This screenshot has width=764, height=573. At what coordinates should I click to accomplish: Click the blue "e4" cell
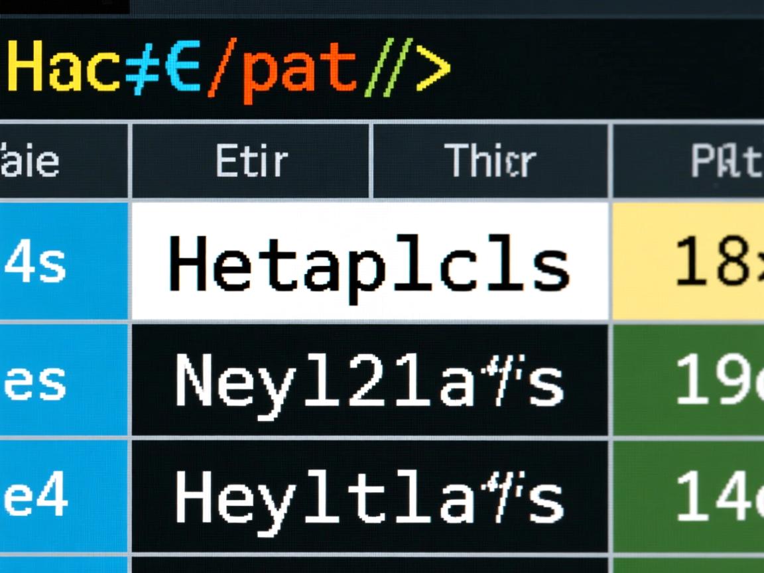coord(36,497)
